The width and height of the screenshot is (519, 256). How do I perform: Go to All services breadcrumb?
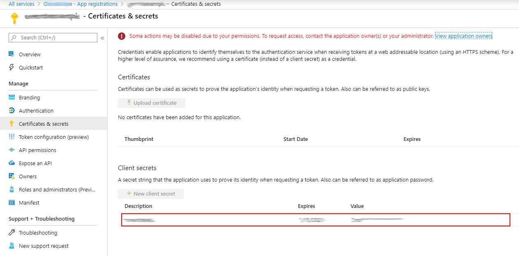tap(21, 4)
